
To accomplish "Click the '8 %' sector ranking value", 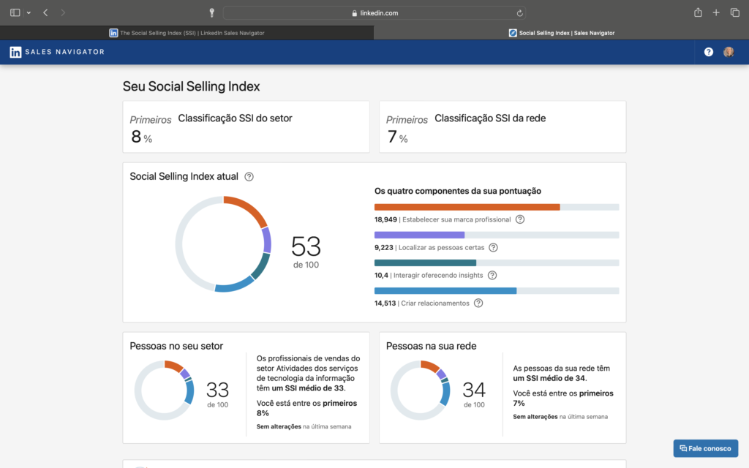I will [141, 137].
